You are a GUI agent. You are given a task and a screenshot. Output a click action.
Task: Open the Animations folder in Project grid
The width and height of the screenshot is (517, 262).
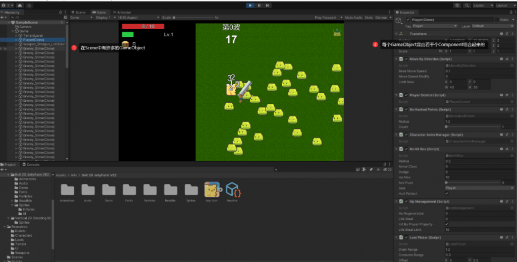pyautogui.click(x=68, y=190)
